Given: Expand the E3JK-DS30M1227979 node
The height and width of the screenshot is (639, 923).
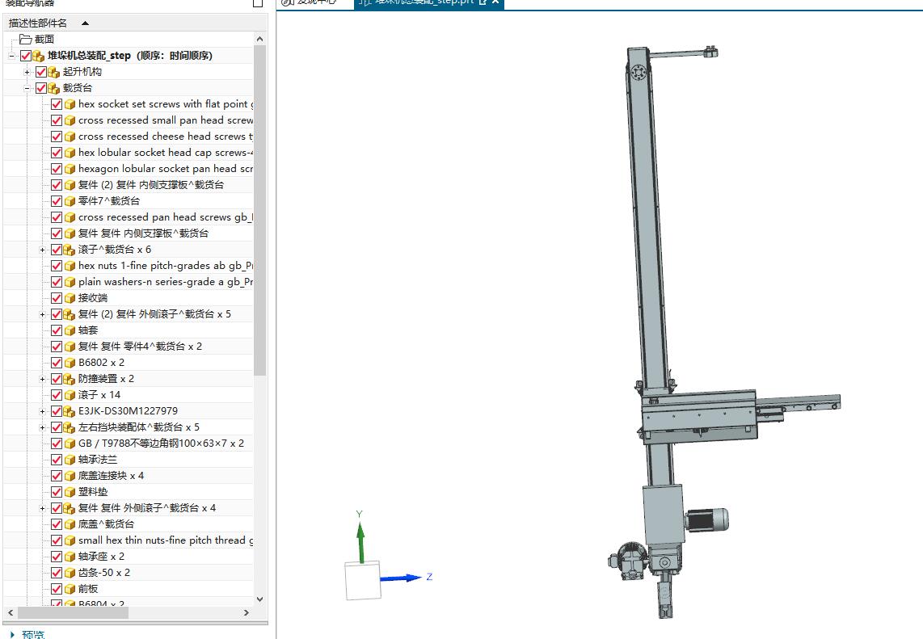Looking at the screenshot, I should click(x=42, y=411).
